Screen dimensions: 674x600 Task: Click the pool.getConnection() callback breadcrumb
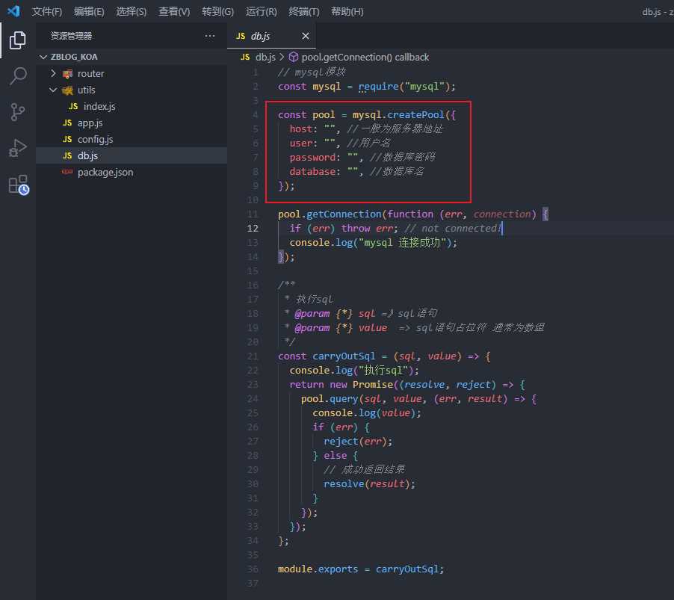tap(365, 57)
